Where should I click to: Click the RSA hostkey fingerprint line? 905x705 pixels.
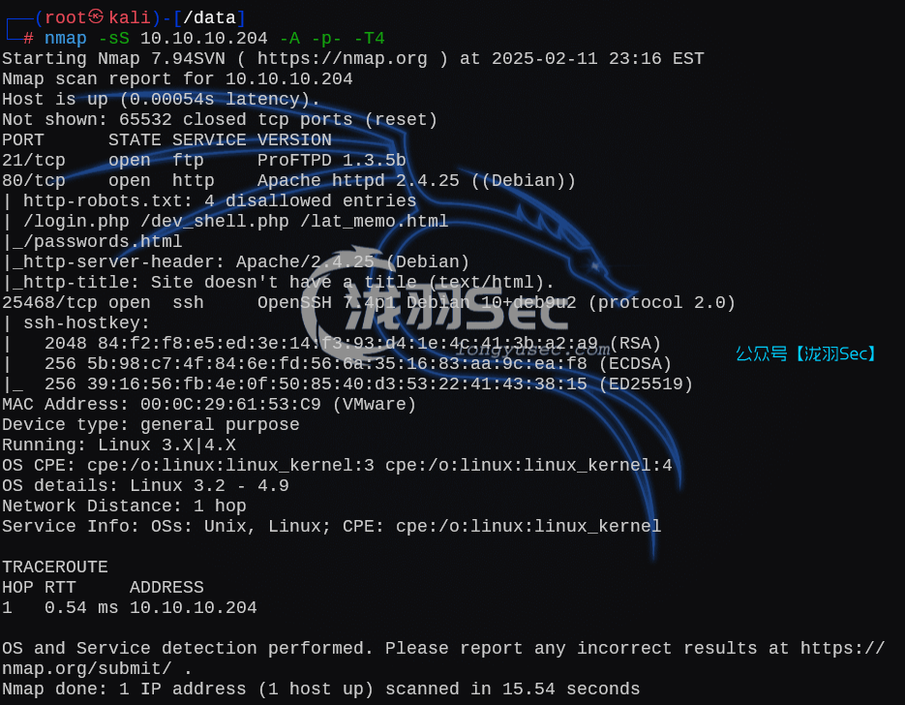pyautogui.click(x=352, y=344)
